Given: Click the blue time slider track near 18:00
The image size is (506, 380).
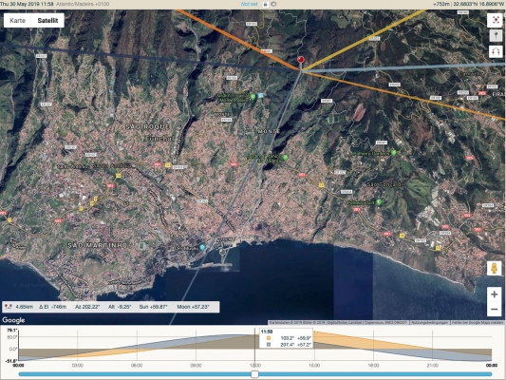Looking at the screenshot, I should [x=373, y=374].
